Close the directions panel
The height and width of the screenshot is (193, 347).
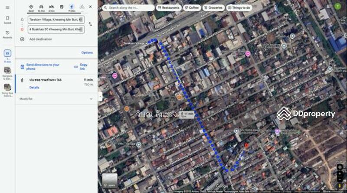(x=90, y=7)
